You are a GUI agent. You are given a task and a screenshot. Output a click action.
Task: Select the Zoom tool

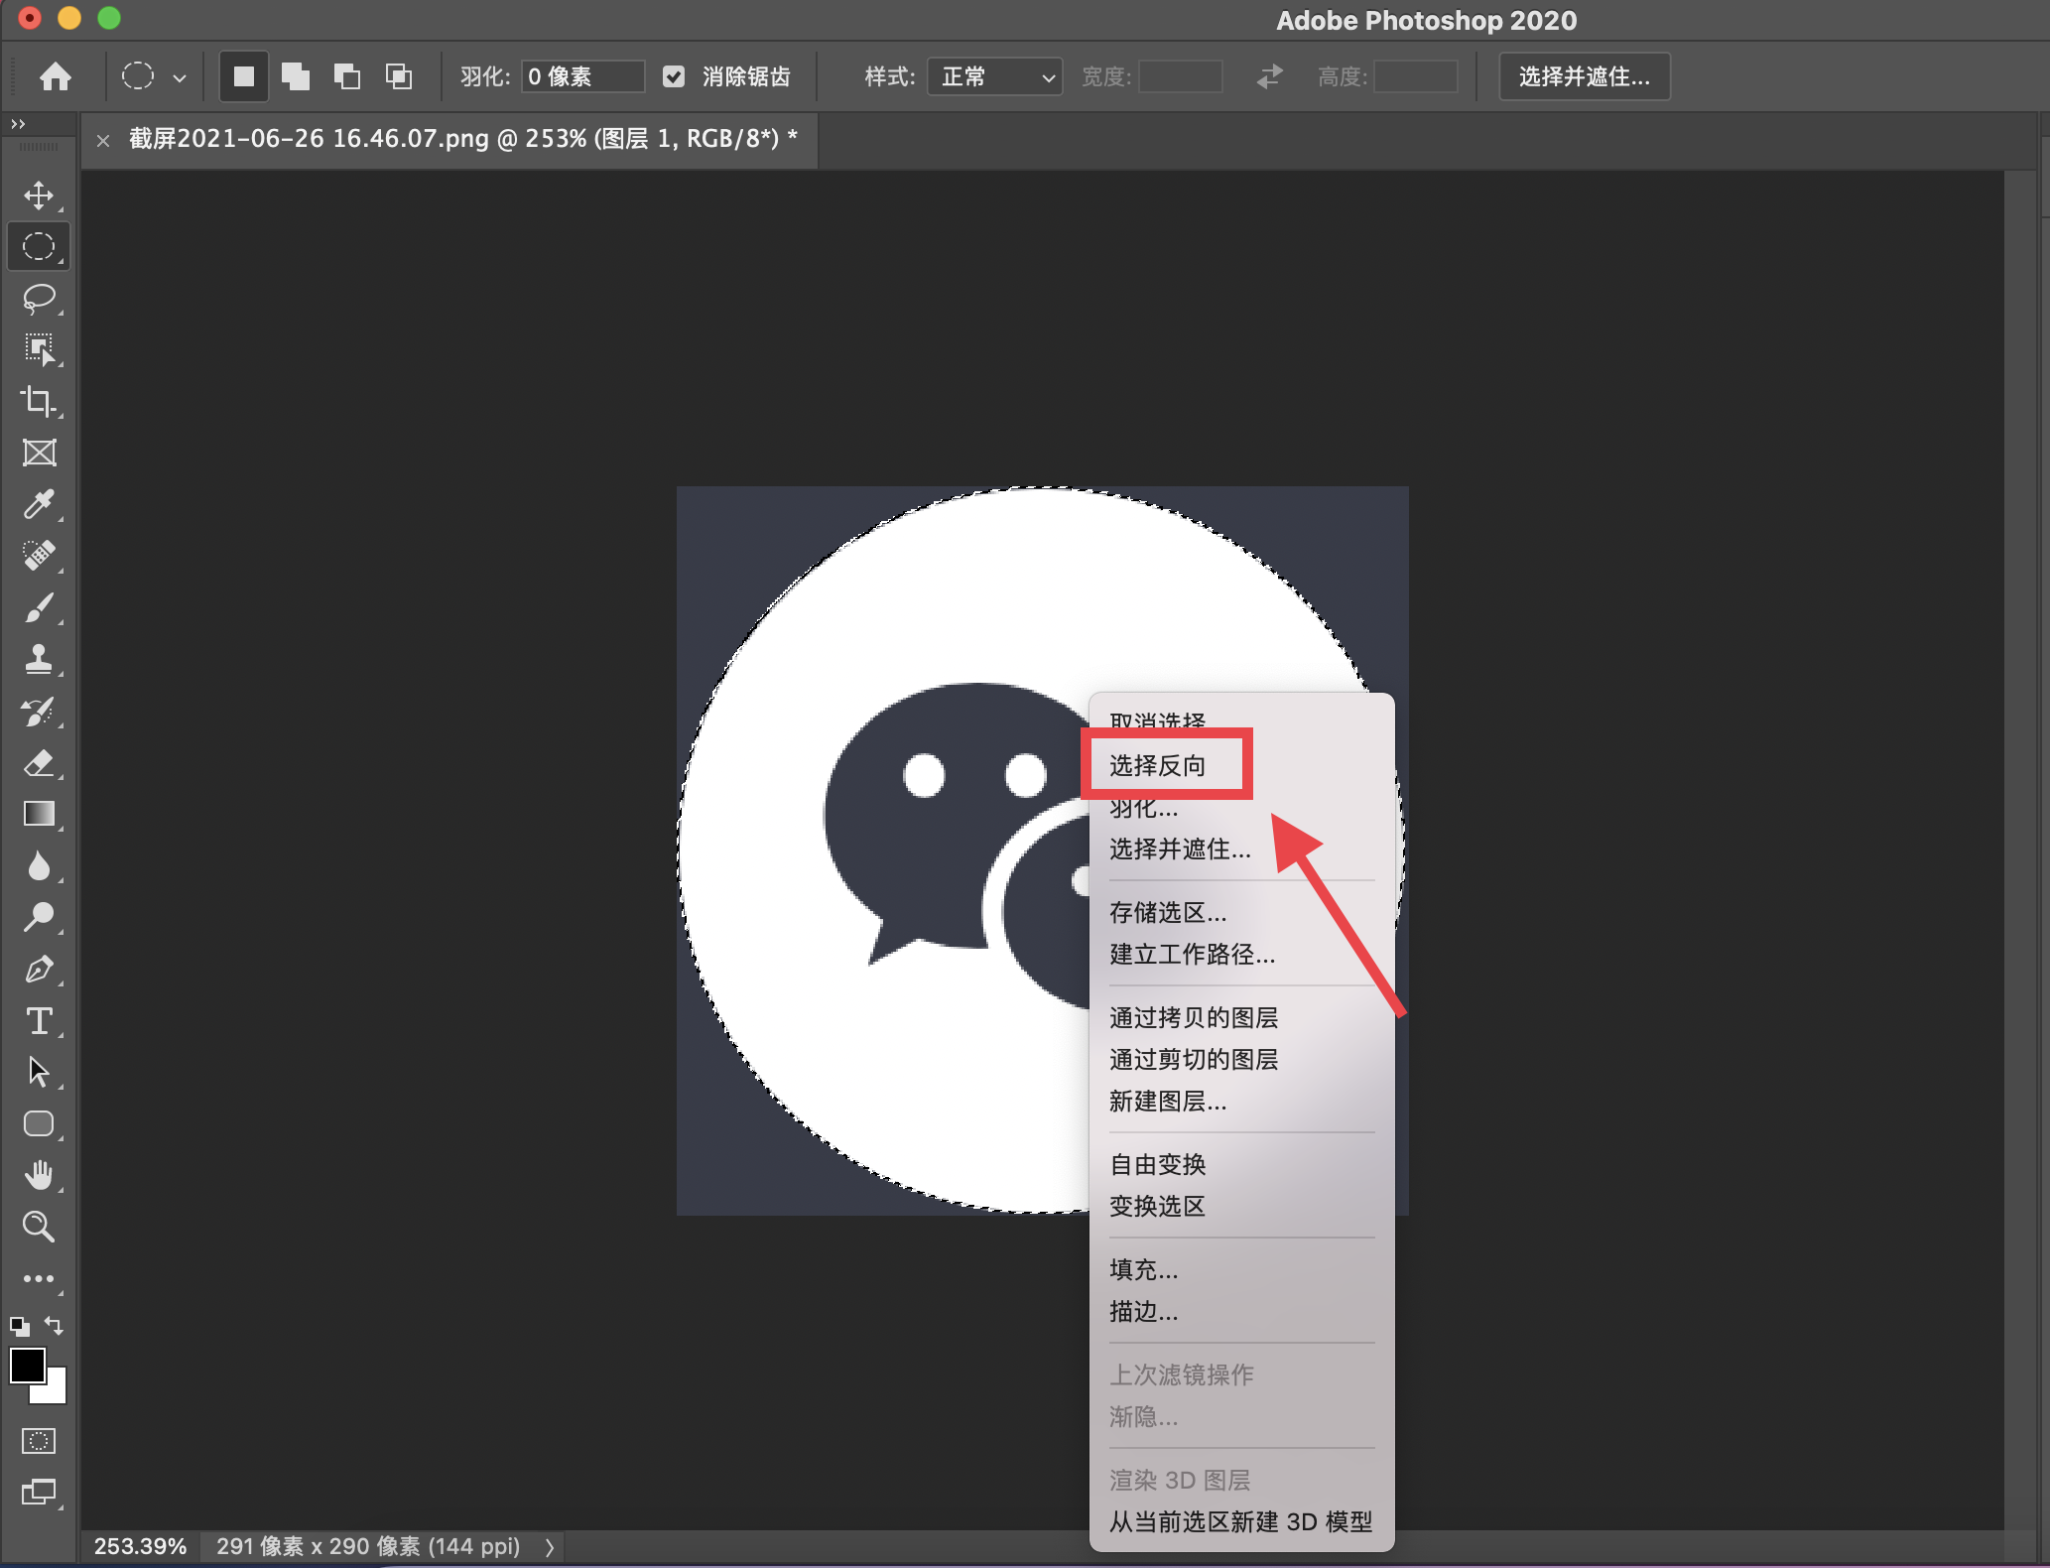(x=39, y=1227)
